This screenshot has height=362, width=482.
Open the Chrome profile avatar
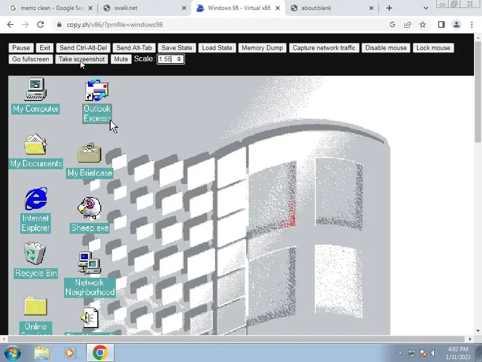click(x=457, y=25)
